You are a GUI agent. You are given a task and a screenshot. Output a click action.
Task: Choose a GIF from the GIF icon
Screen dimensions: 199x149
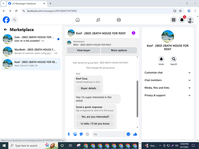point(87,134)
